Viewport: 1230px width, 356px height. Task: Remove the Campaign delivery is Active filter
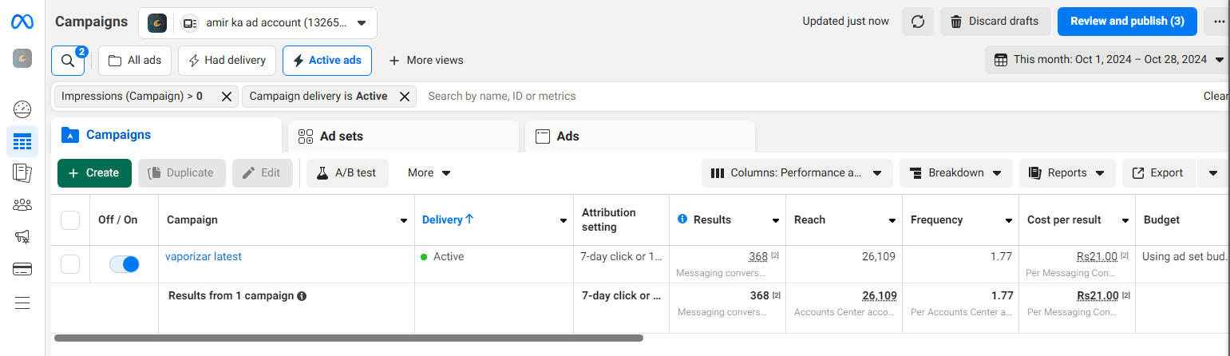[405, 97]
